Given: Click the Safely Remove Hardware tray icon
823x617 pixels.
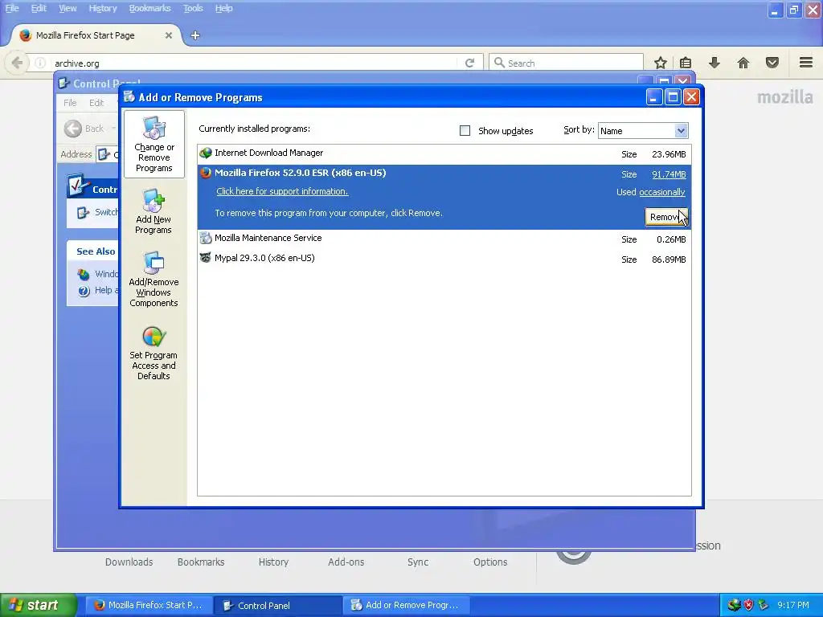Looking at the screenshot, I should tap(764, 605).
